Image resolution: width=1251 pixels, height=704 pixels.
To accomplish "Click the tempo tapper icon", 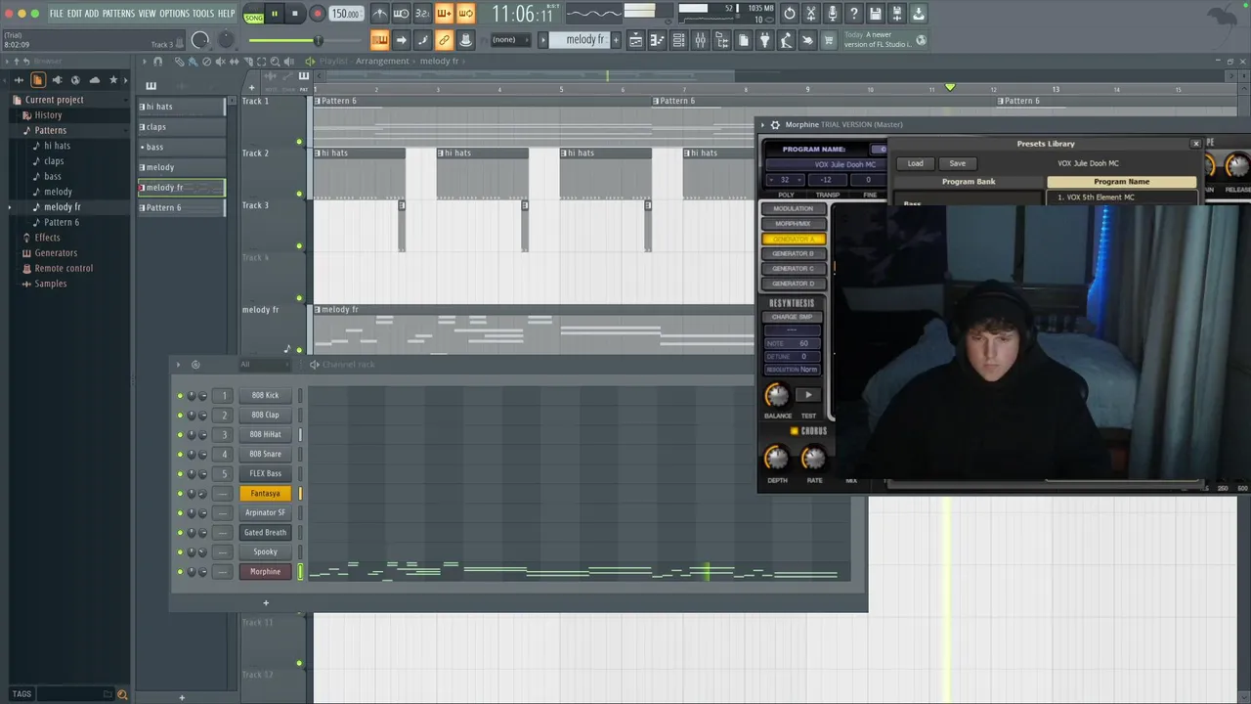I will (786, 40).
